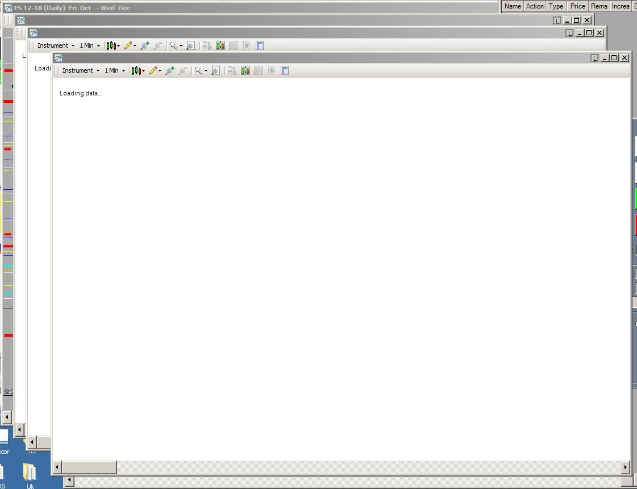
Task: Open the 1 Min interval dropdown in front chart
Action: coord(115,70)
